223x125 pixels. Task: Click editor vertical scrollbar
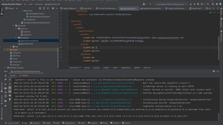point(218,48)
